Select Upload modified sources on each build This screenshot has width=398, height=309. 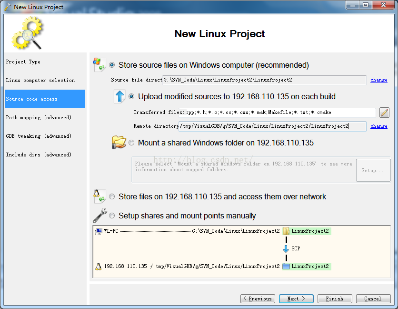[131, 96]
